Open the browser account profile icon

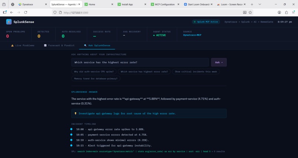279,12
